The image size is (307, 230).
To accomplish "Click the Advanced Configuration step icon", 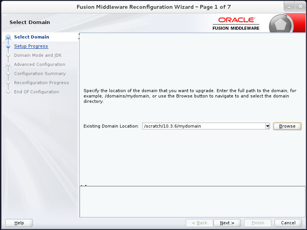I will click(x=8, y=64).
